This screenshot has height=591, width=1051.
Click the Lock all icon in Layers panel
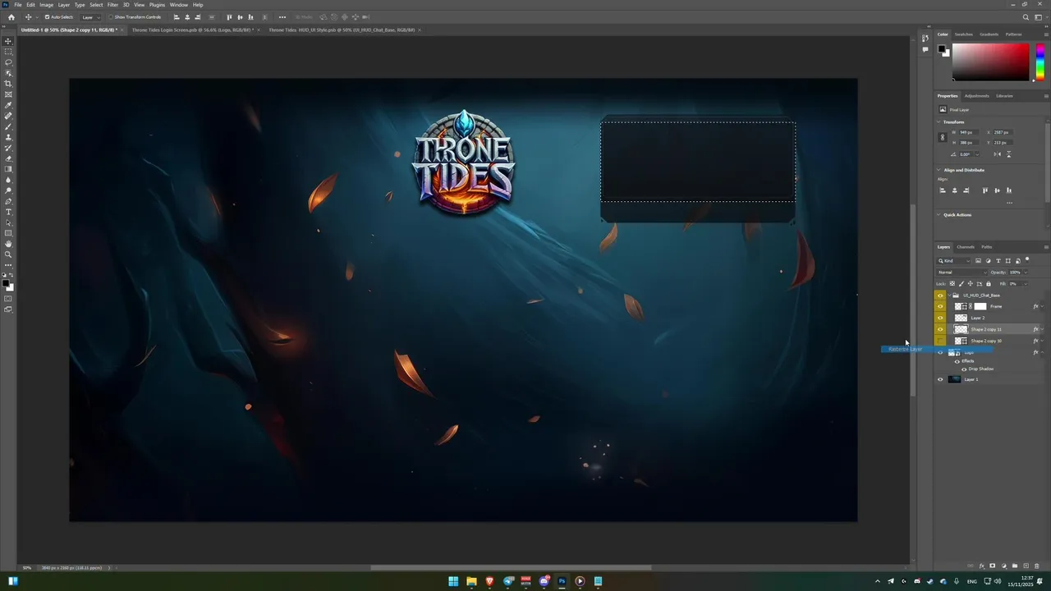tap(988, 284)
